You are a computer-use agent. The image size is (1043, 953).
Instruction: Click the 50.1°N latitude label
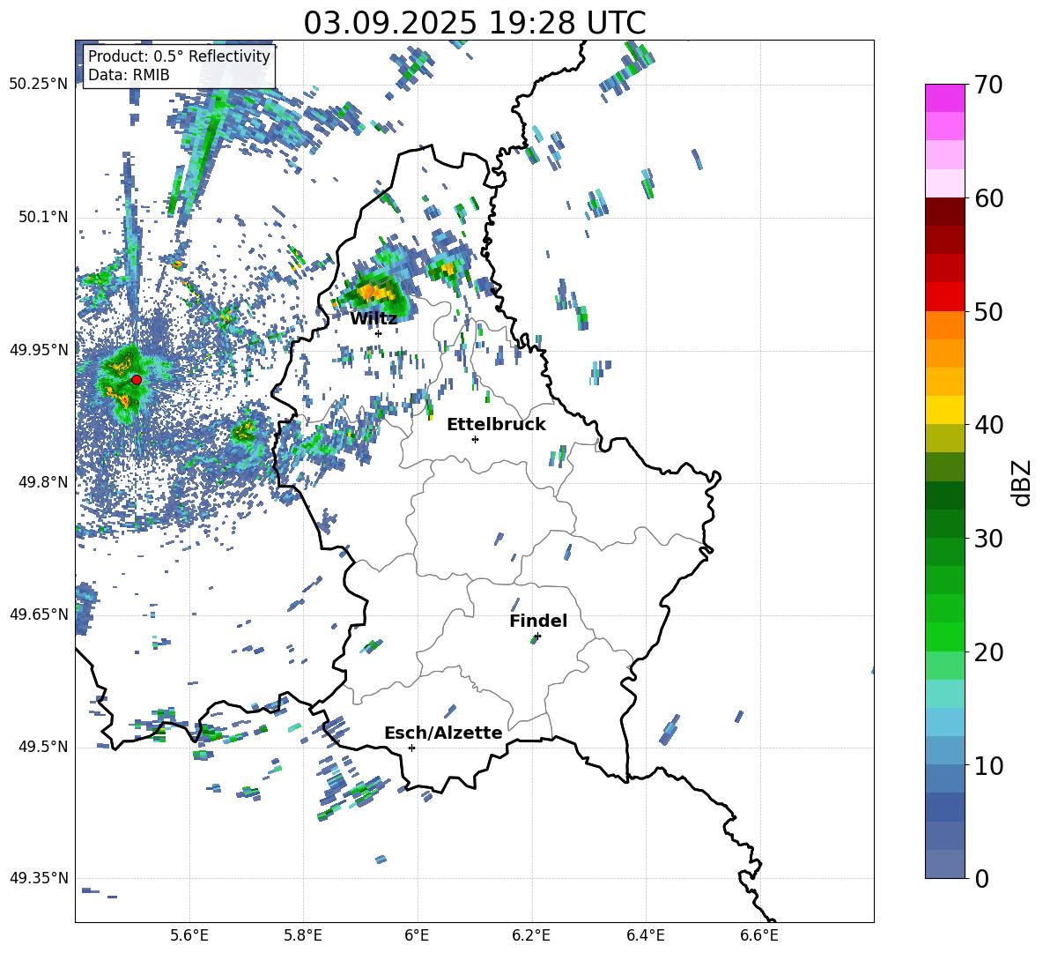click(42, 218)
